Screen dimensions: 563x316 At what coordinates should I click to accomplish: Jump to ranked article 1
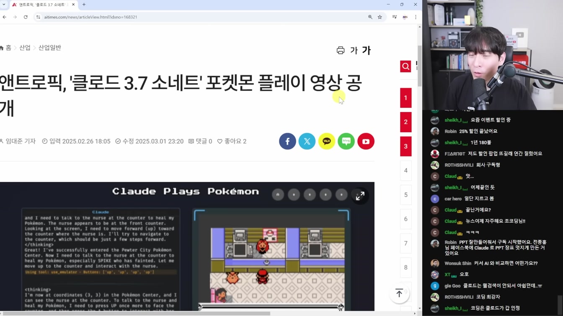pyautogui.click(x=405, y=98)
